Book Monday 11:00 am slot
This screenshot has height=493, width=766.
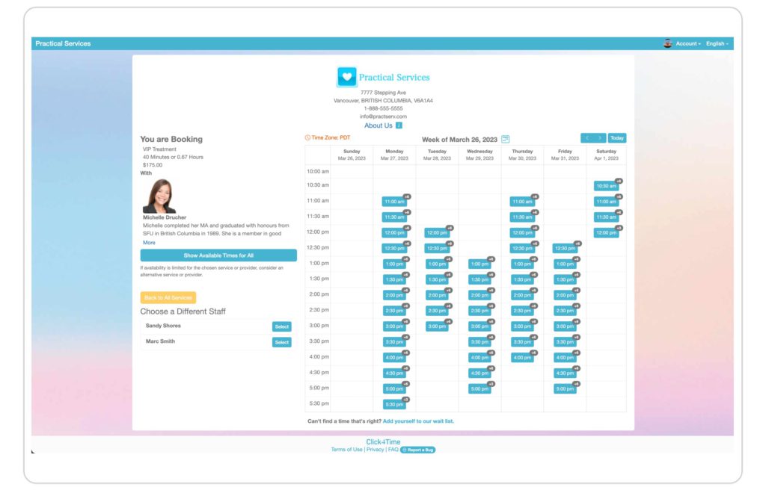(394, 202)
